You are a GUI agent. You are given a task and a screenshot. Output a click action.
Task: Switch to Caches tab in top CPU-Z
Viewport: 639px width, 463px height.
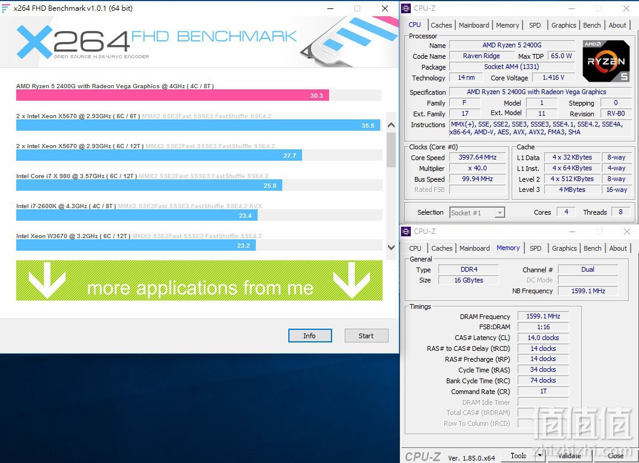(441, 25)
